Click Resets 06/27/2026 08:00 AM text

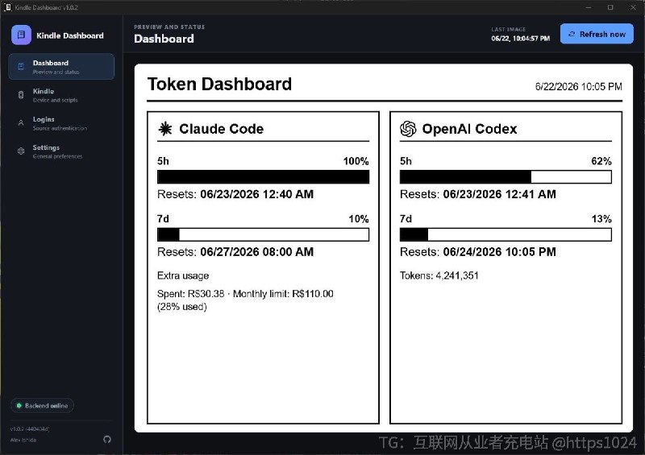235,251
